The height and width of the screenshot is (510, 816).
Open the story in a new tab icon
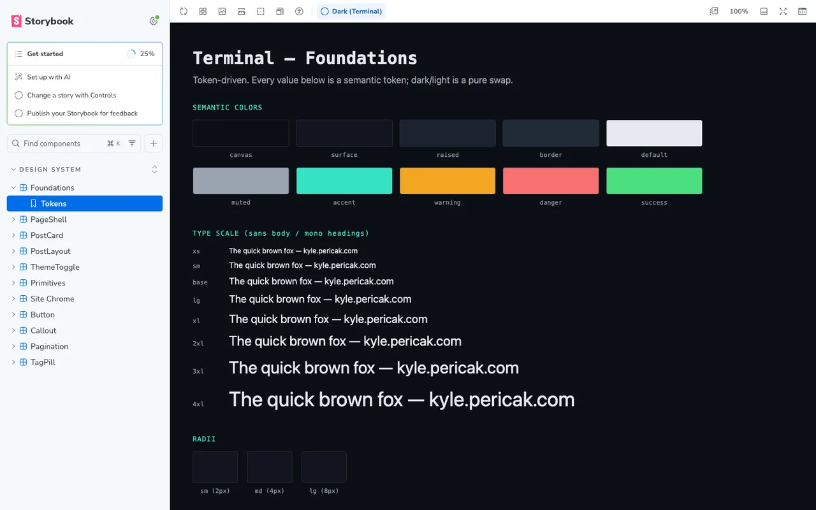pyautogui.click(x=714, y=11)
